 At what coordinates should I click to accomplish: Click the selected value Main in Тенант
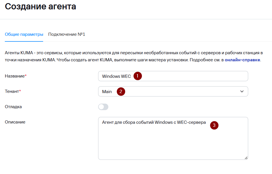107,92
